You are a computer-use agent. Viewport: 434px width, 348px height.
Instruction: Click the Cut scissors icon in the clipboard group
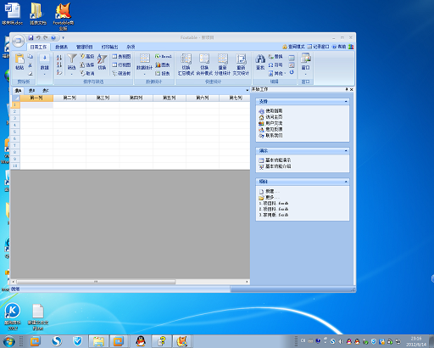31,65
